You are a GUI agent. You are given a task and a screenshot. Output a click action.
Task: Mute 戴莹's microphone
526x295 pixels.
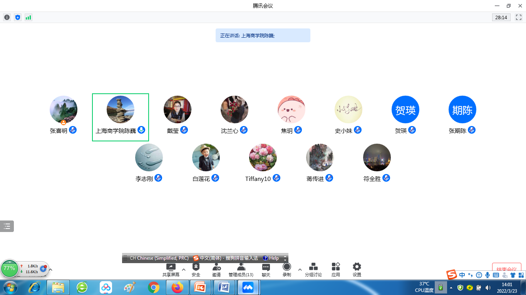184,130
